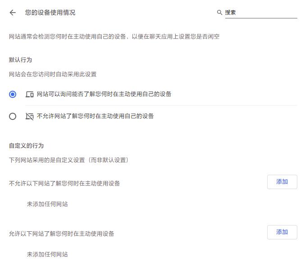Focus the 搜索 input field

260,13
